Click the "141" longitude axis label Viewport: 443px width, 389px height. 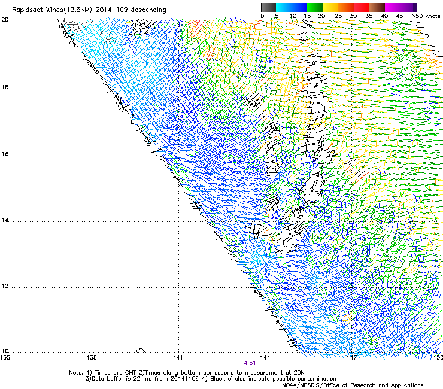coord(178,358)
